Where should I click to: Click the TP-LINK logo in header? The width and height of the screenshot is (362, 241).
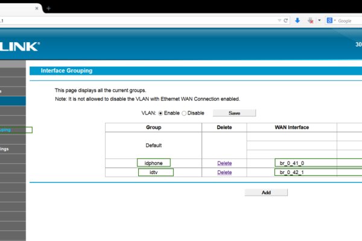point(19,46)
